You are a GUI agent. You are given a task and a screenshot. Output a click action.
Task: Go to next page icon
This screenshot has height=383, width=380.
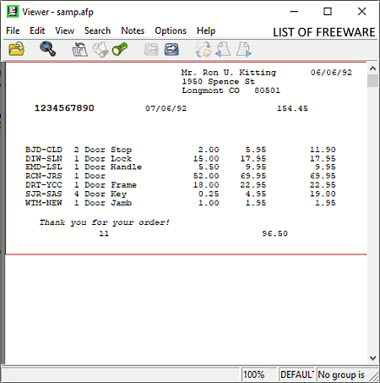(x=244, y=50)
